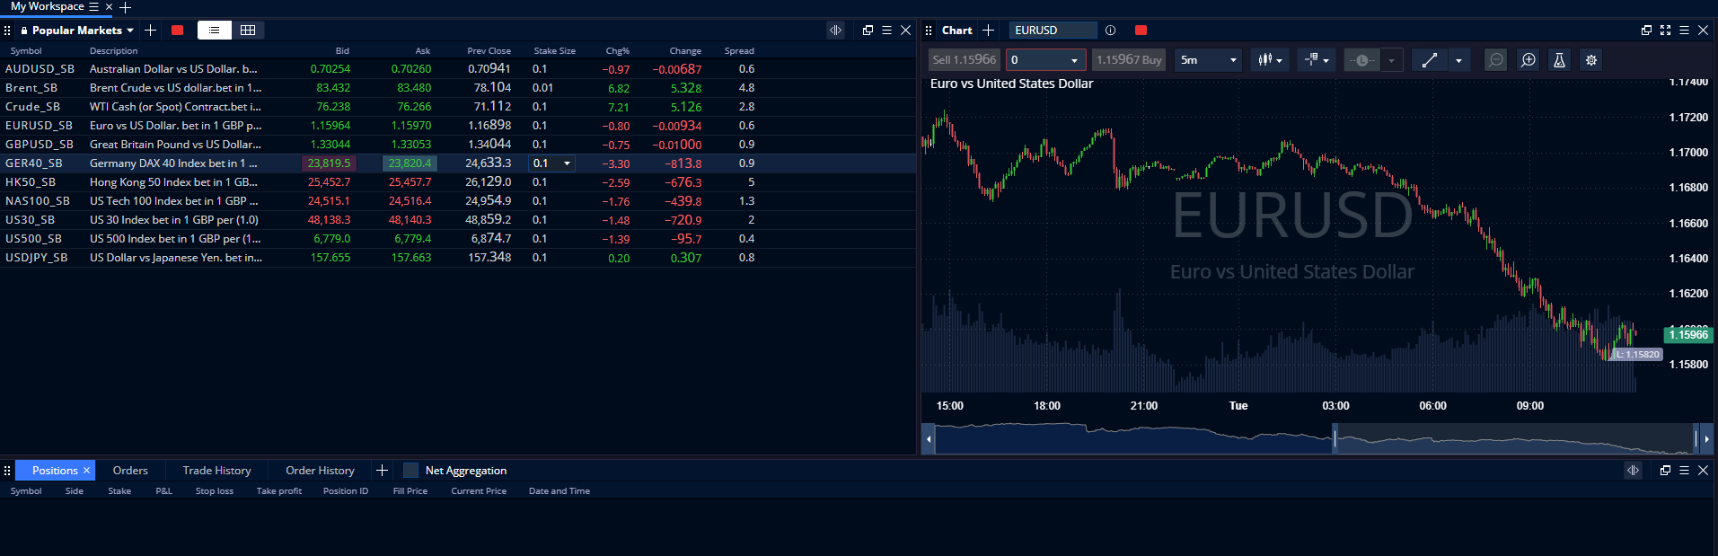Select EURUSD_SB in the watchlist
1718x556 pixels.
point(39,126)
